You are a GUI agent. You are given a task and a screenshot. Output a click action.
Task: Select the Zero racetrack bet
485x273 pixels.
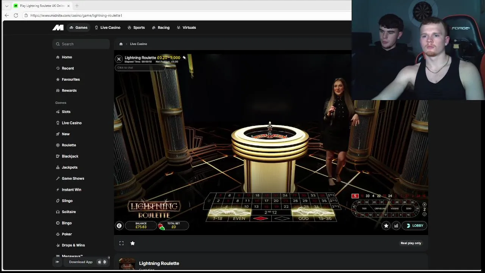pos(408,209)
